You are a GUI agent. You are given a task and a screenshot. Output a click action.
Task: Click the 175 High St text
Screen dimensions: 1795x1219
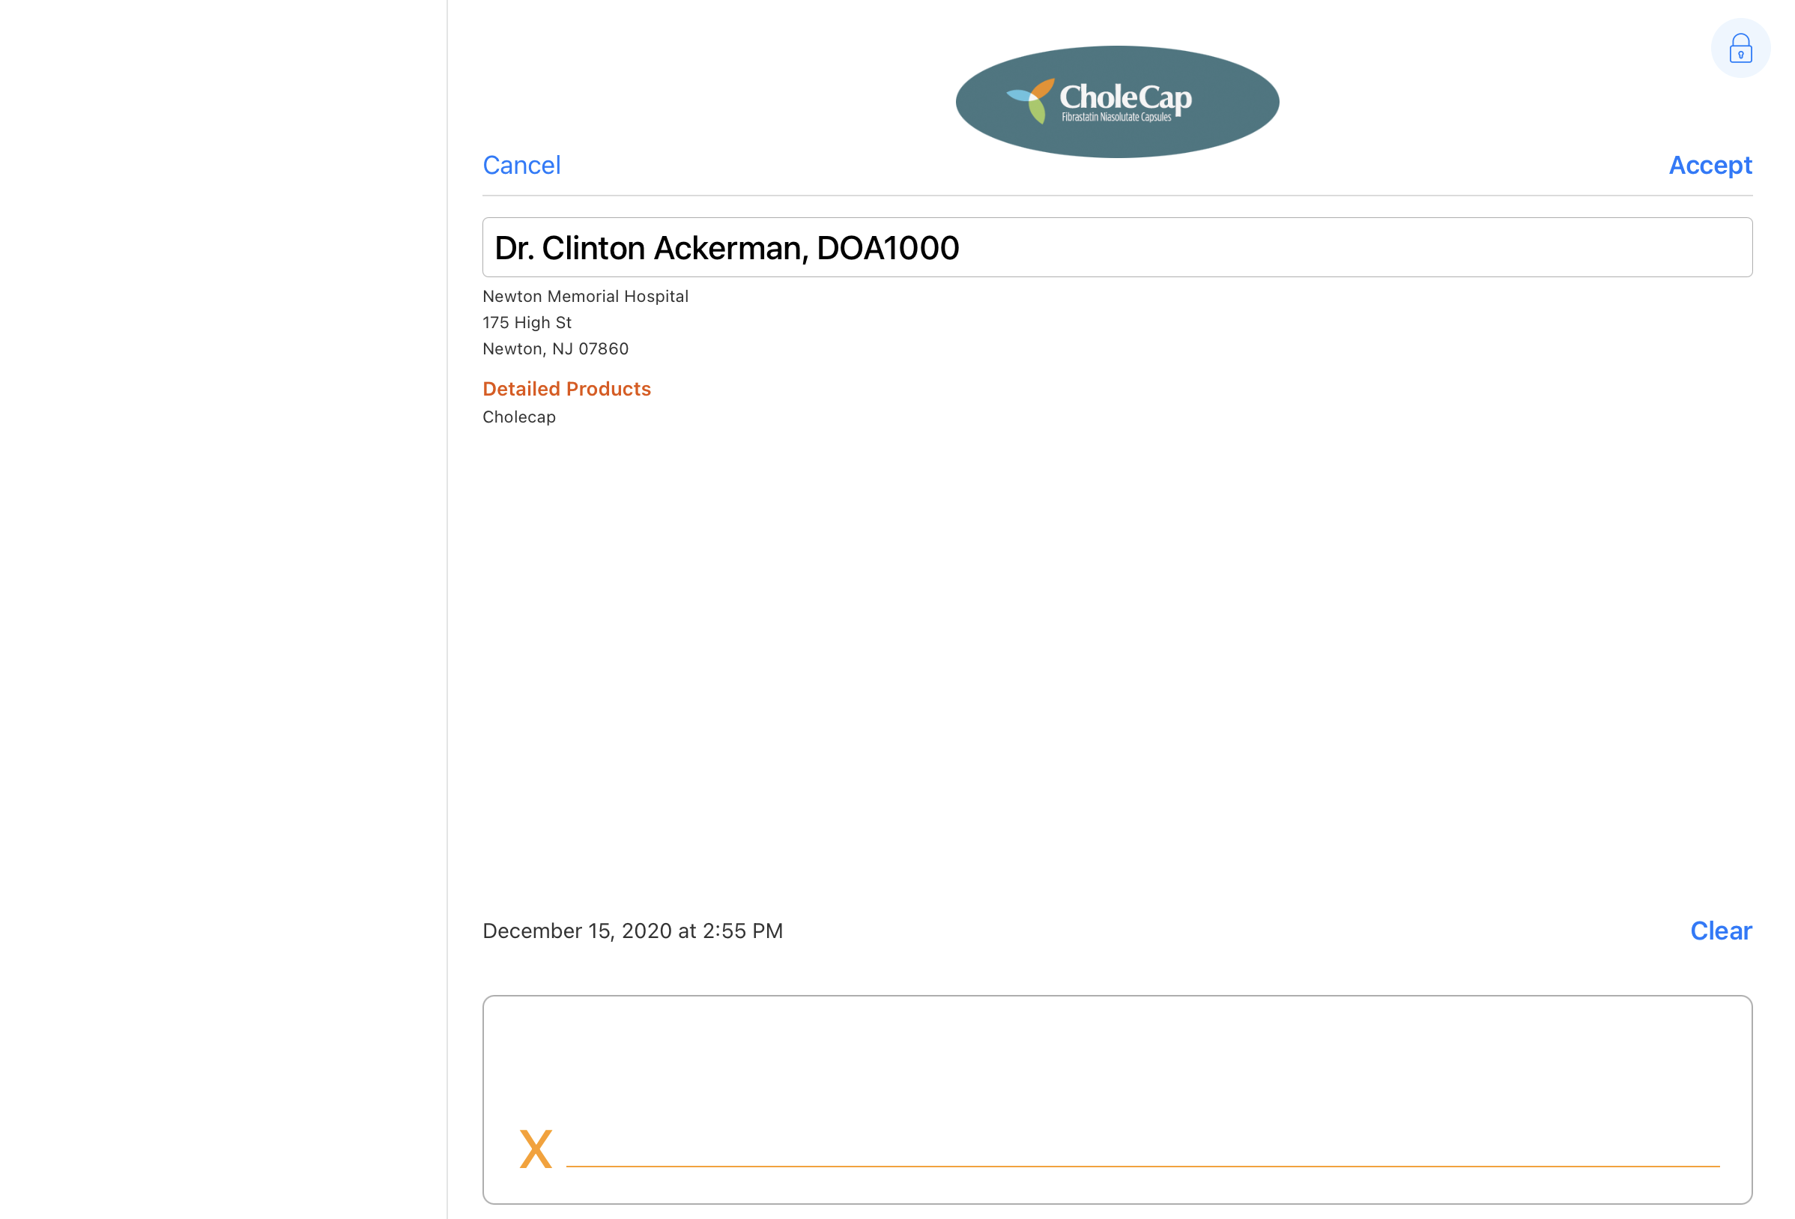pyautogui.click(x=527, y=323)
